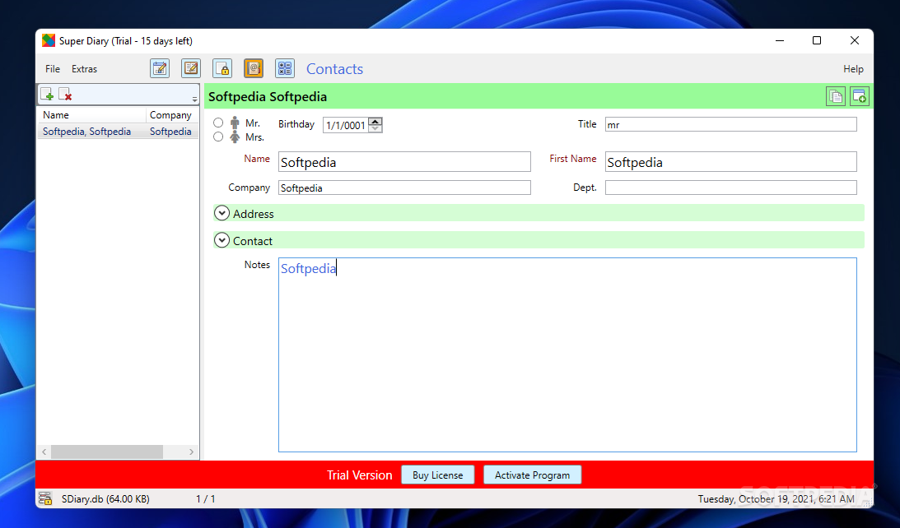Click the Company input field
This screenshot has height=528, width=900.
tap(404, 188)
